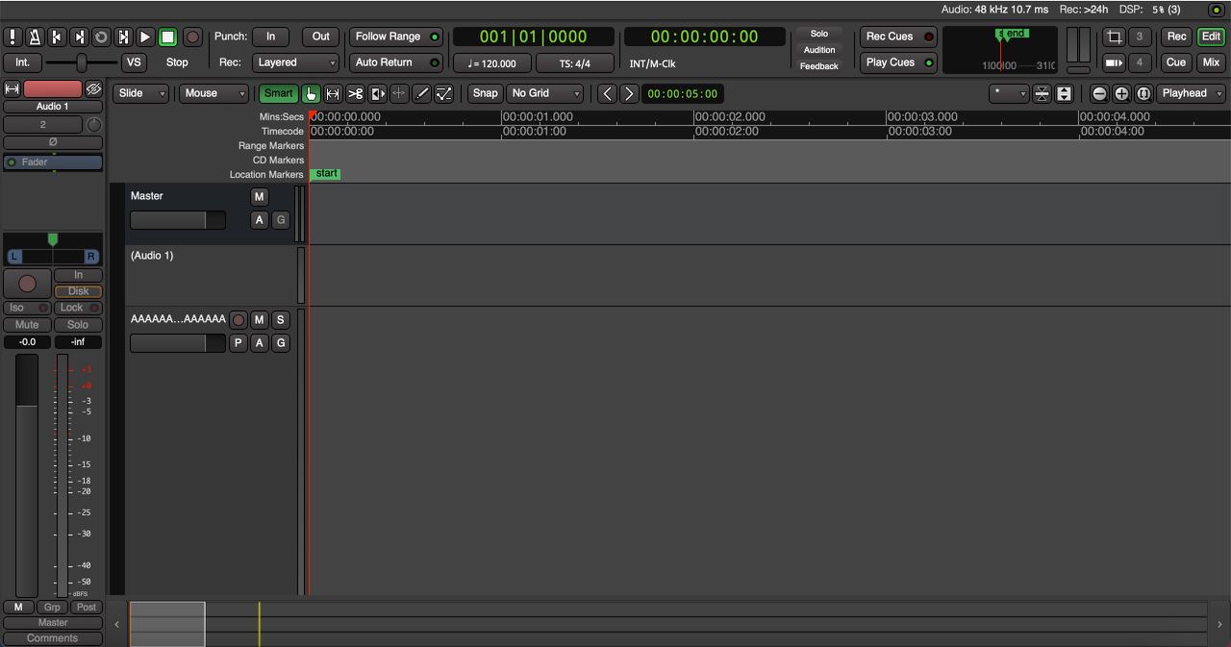Switch to the Cue tab
Image resolution: width=1231 pixels, height=647 pixels.
[1176, 62]
